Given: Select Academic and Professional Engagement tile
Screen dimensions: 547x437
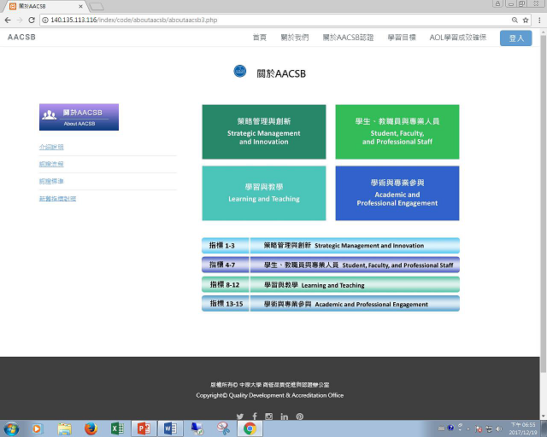Looking at the screenshot, I should click(x=397, y=193).
